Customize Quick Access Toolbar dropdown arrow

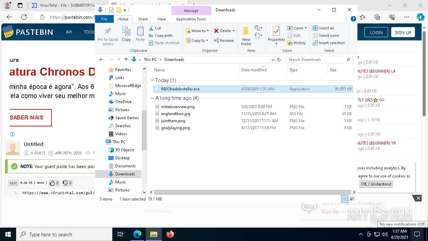125,10
